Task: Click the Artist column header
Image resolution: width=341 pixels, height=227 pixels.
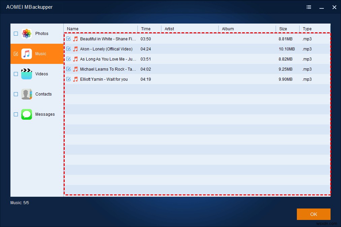Action: tap(169, 29)
